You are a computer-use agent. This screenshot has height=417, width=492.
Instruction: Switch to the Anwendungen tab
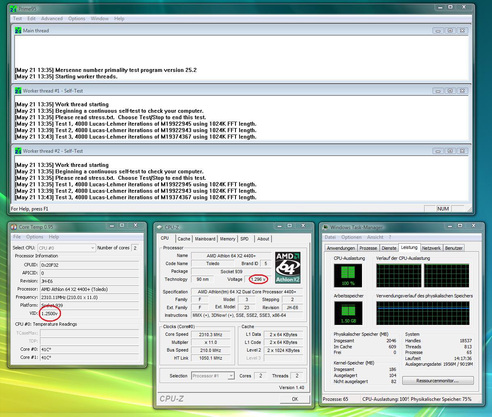coord(341,248)
